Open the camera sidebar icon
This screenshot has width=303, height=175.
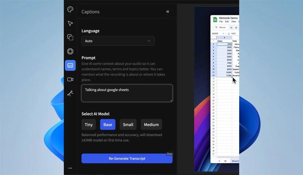(70, 80)
